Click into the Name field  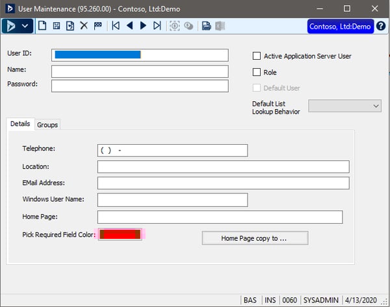tap(140, 71)
